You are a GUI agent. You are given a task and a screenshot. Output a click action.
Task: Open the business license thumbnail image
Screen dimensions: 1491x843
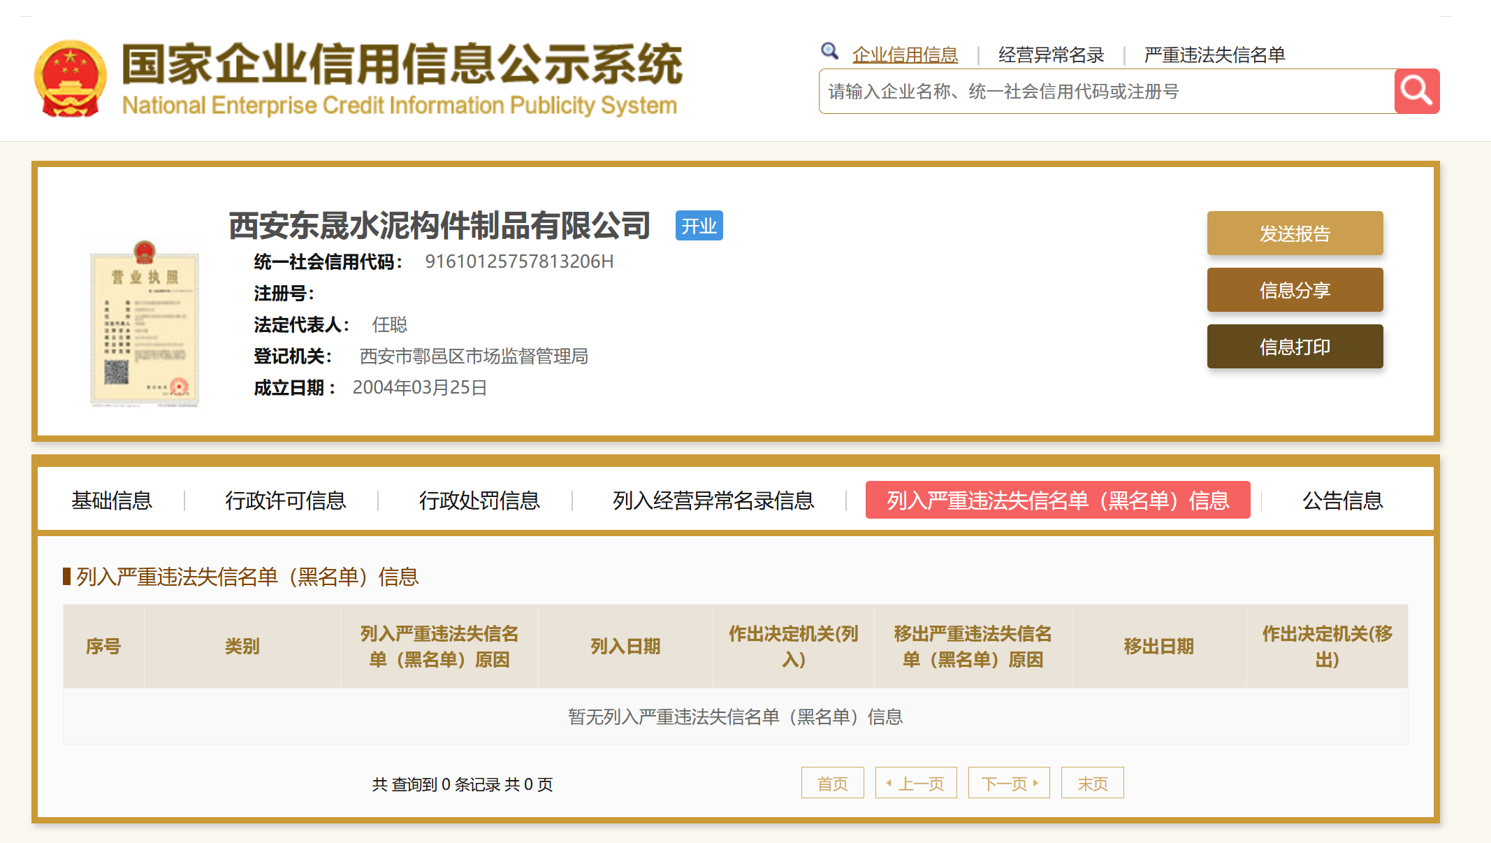coord(145,324)
